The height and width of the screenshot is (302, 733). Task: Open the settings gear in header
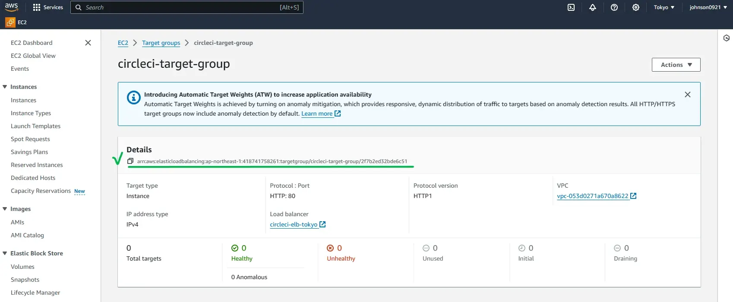pos(636,7)
